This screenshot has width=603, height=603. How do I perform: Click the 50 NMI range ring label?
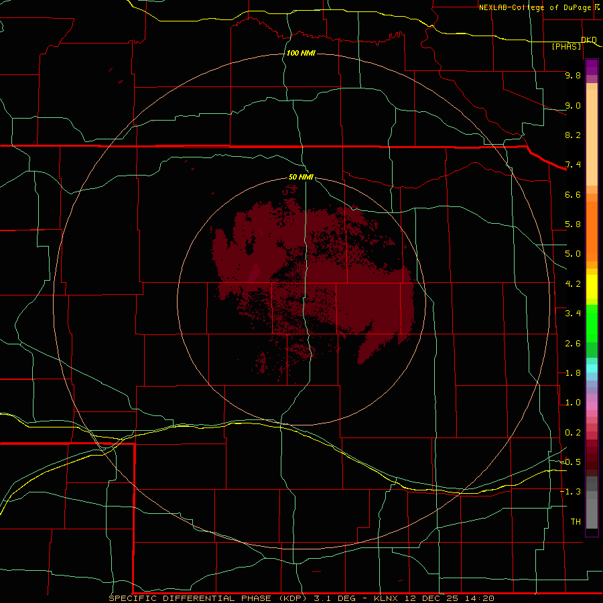301,177
